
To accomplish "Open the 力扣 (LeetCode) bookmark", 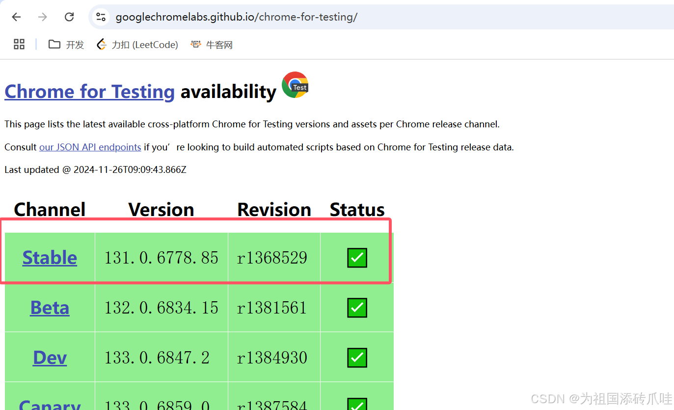I will tap(137, 45).
